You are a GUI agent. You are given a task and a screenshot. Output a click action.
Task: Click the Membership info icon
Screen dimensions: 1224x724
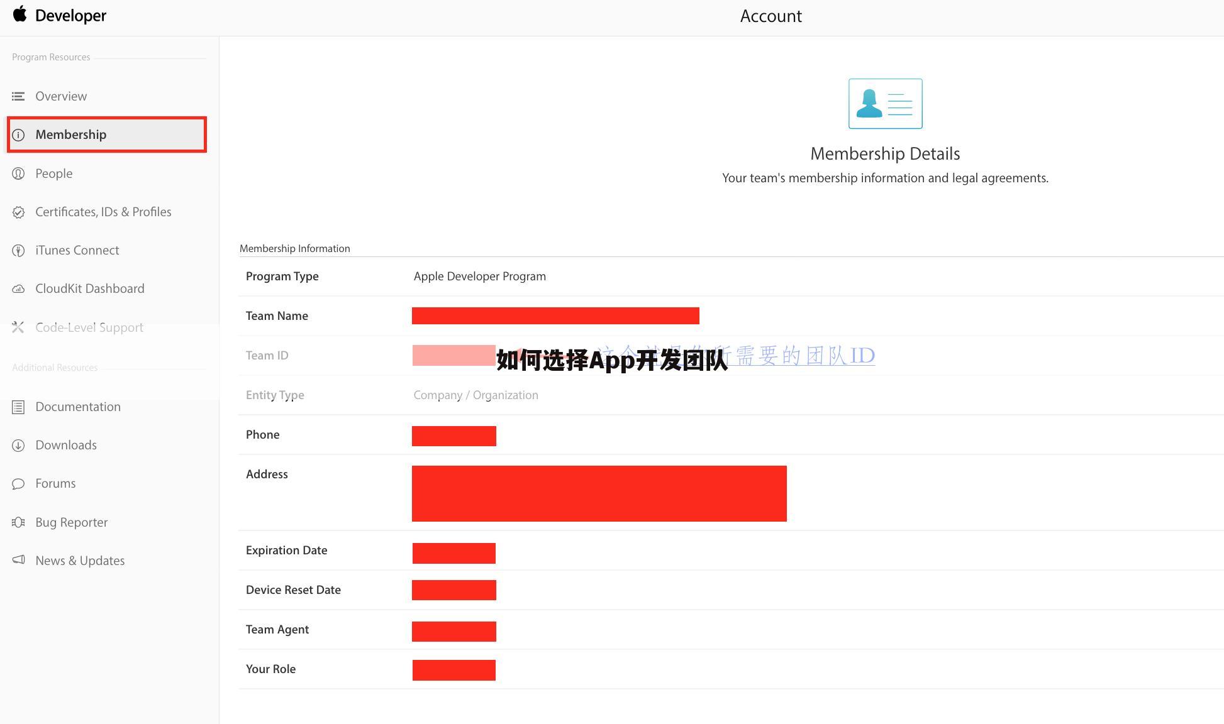pos(18,135)
